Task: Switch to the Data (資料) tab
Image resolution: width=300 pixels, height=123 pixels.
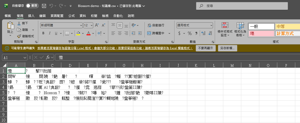Action: click(x=83, y=16)
